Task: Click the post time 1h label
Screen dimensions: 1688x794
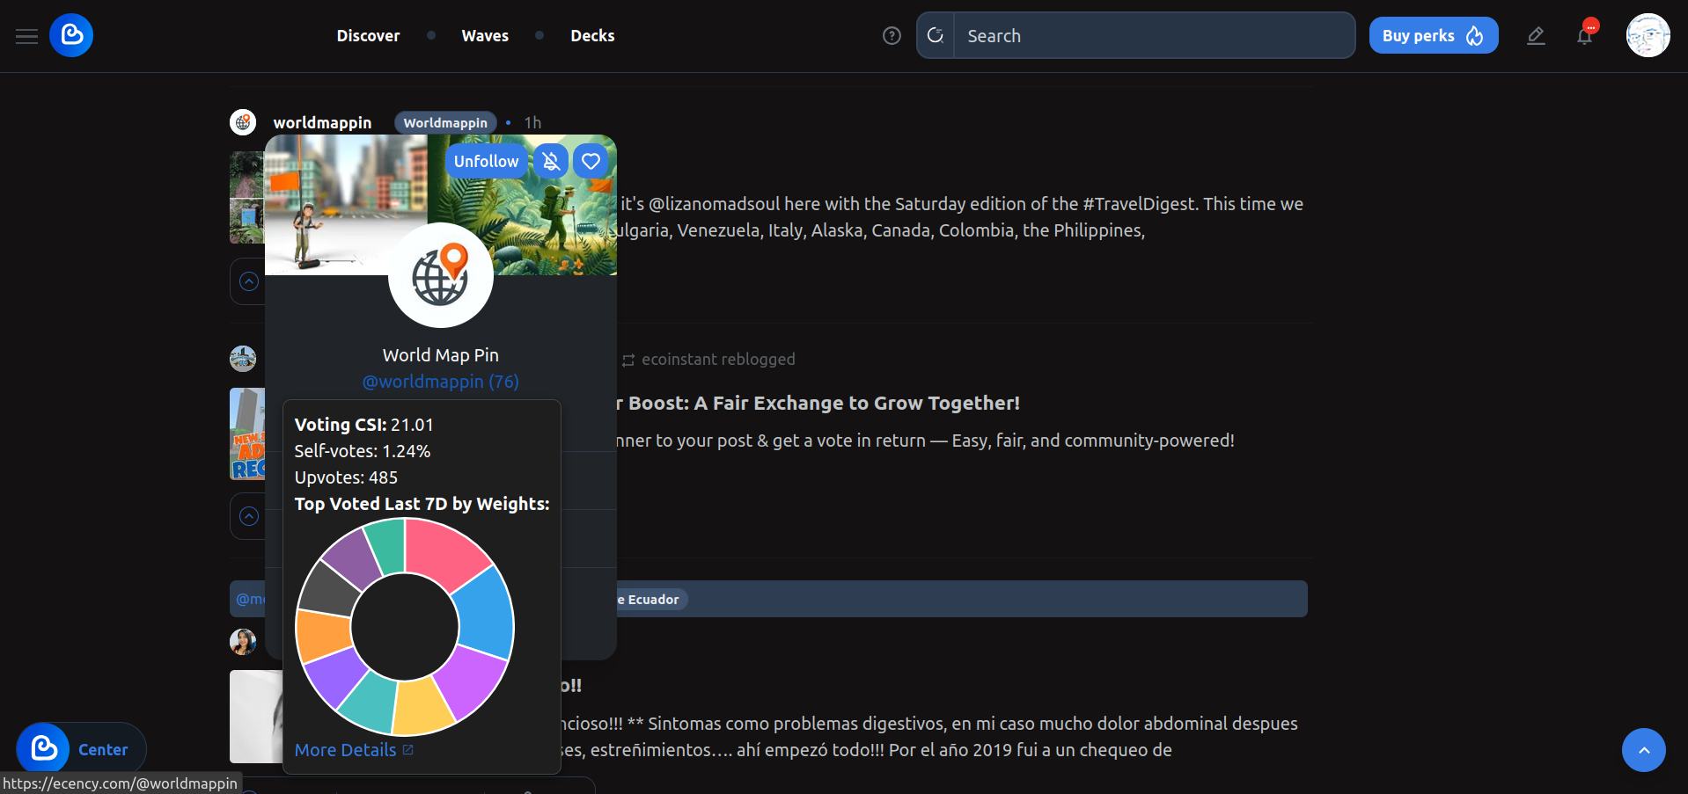Action: pyautogui.click(x=532, y=122)
